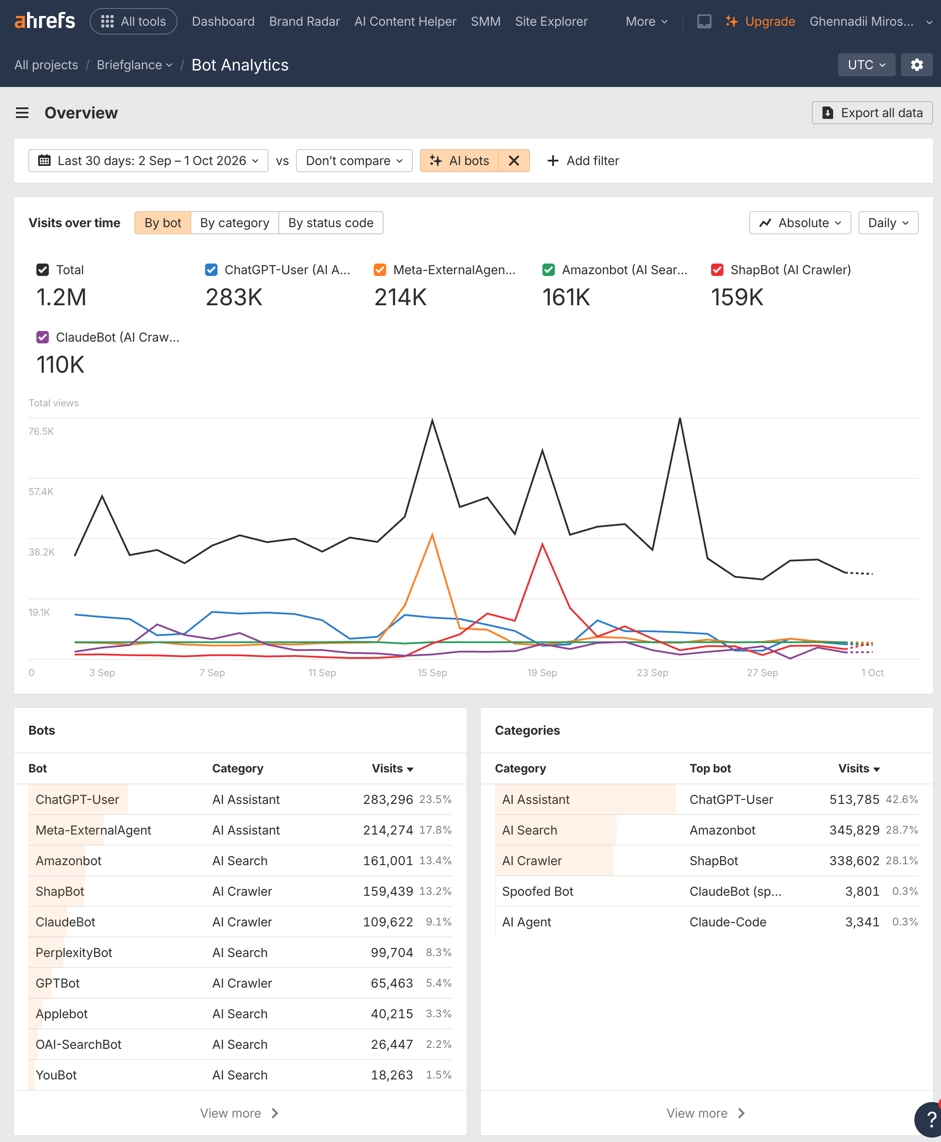Click the Export all data button
Image resolution: width=941 pixels, height=1142 pixels.
872,113
